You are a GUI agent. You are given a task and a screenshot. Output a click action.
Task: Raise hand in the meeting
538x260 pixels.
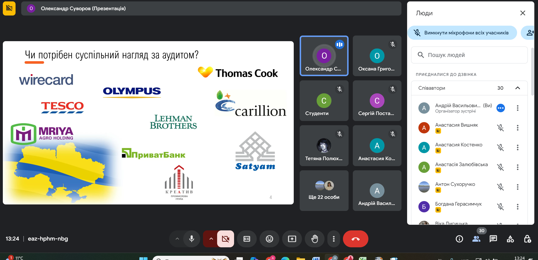[x=315, y=239]
